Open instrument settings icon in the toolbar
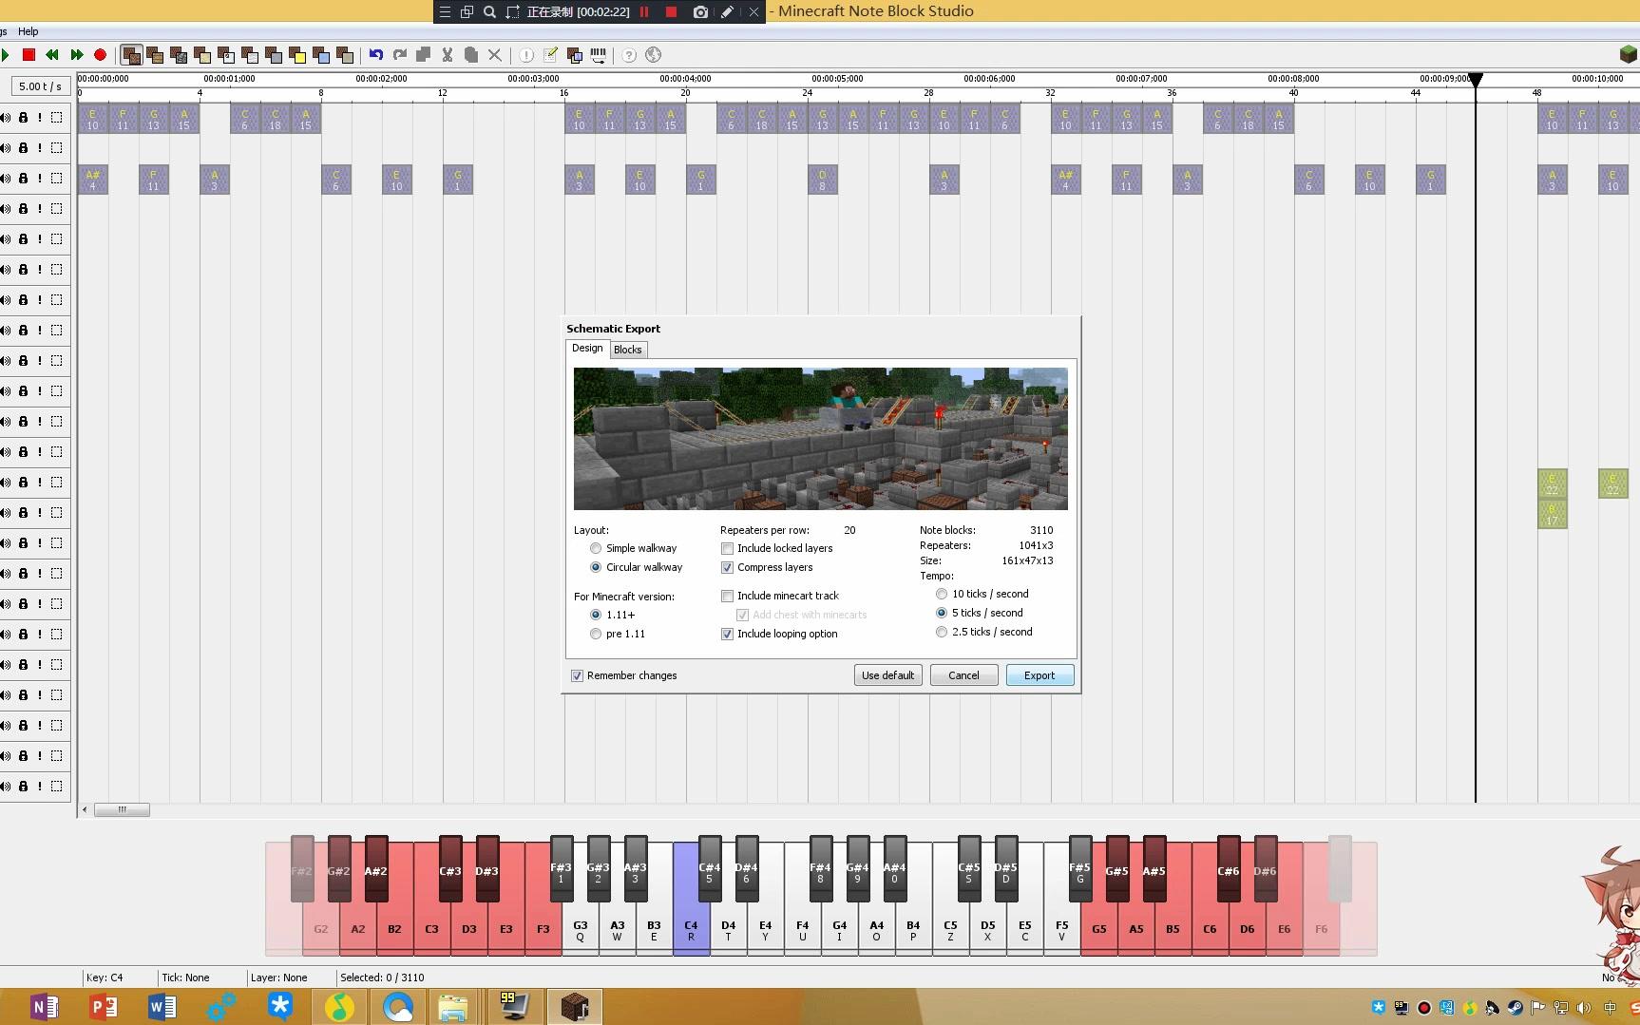Screen dimensions: 1640x1025 pos(574,55)
